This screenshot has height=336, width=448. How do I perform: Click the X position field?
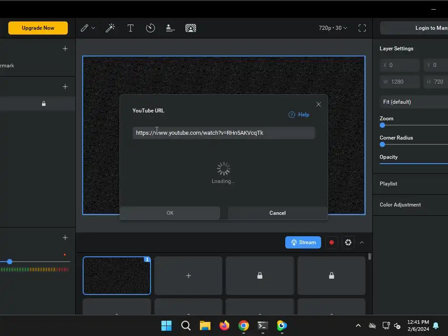pyautogui.click(x=399, y=65)
